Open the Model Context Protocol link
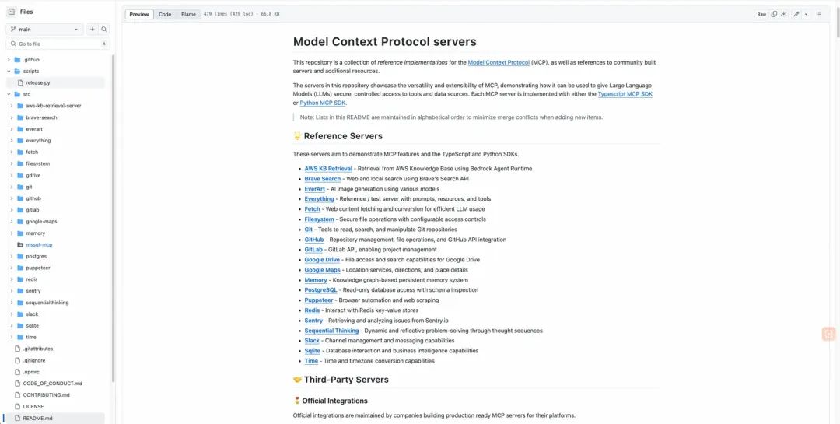840x424 pixels. (499, 62)
